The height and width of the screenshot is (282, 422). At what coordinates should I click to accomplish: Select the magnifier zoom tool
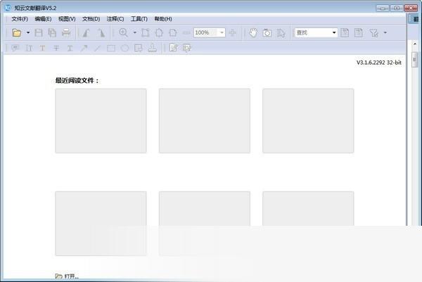point(124,33)
